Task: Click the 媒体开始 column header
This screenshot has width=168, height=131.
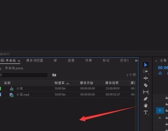Action: point(86,83)
